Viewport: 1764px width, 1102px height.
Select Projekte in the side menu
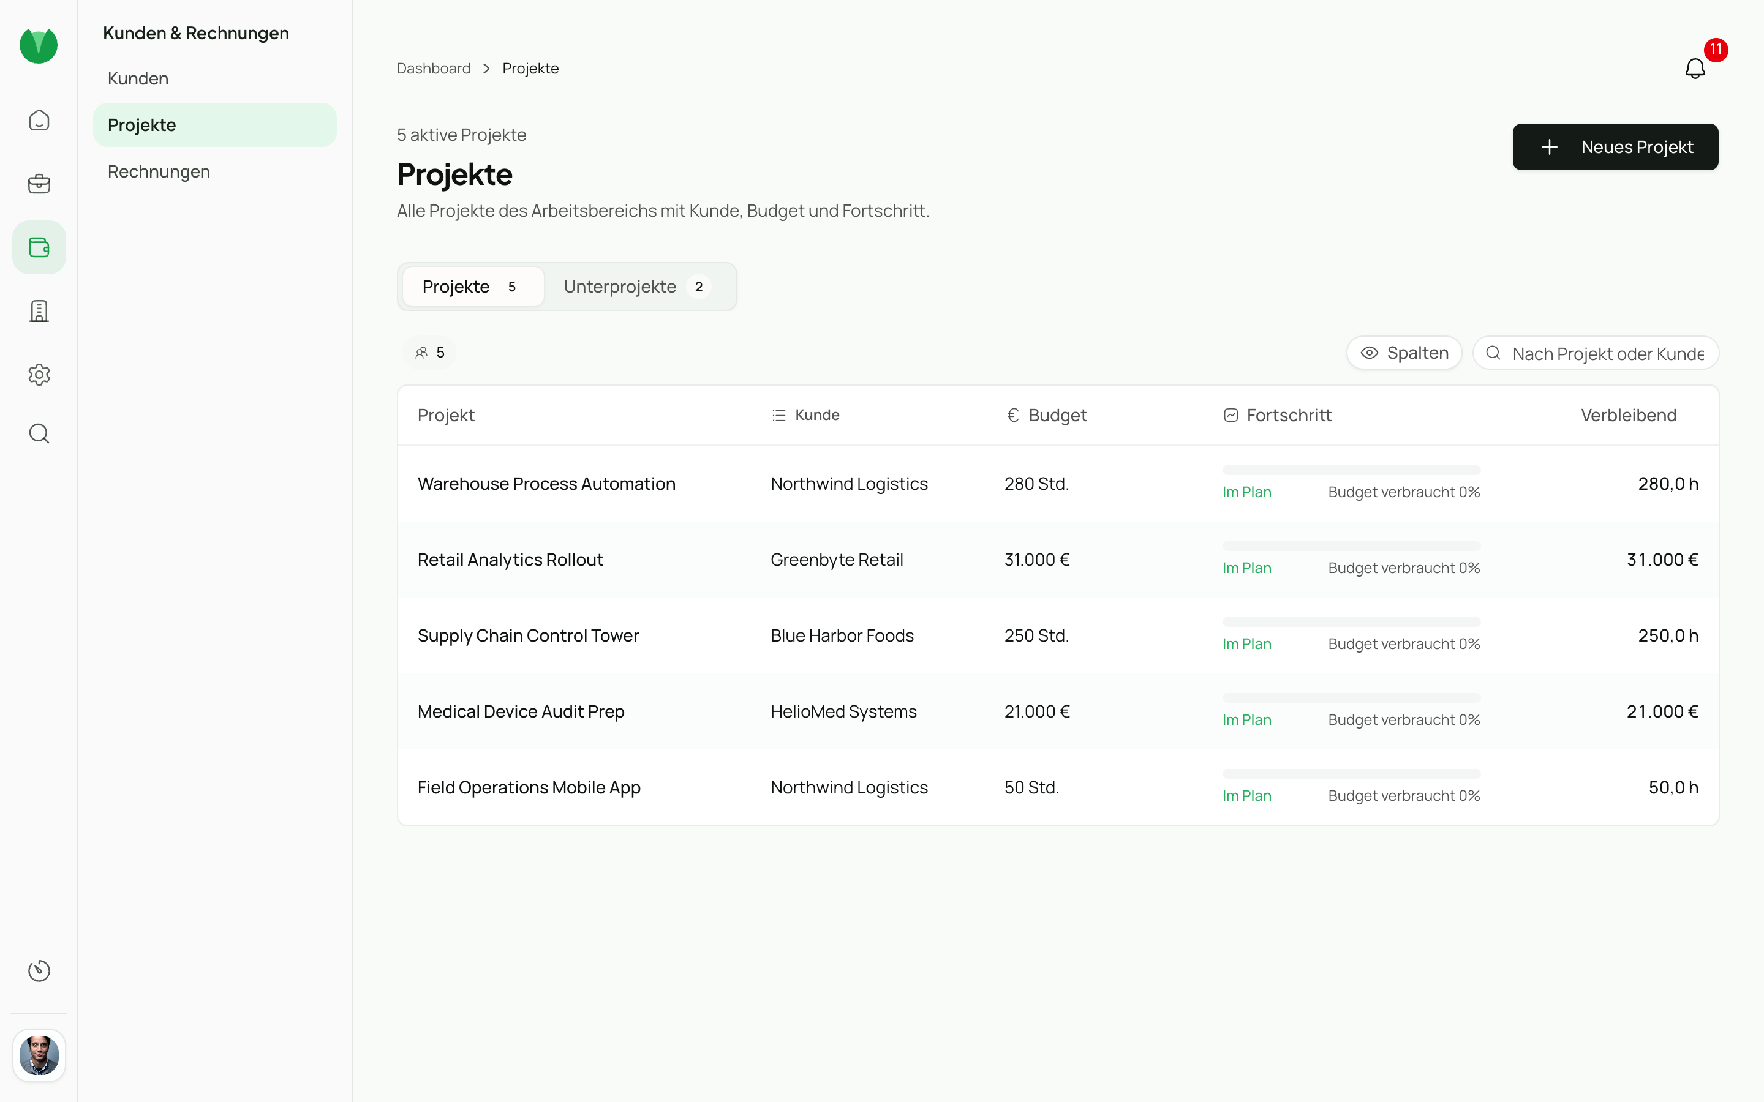[x=214, y=125]
